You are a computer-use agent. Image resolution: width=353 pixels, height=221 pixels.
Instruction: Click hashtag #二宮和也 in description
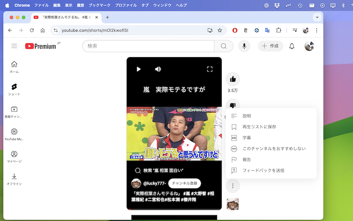[x=155, y=200]
